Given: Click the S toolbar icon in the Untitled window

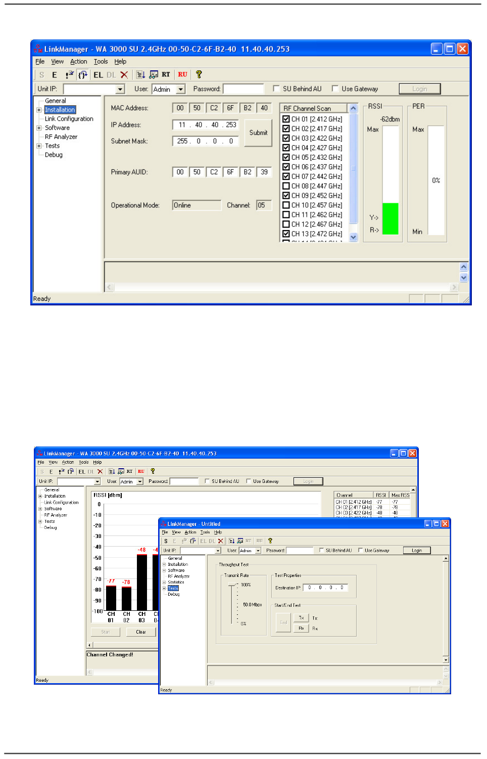Looking at the screenshot, I should pyautogui.click(x=166, y=541).
